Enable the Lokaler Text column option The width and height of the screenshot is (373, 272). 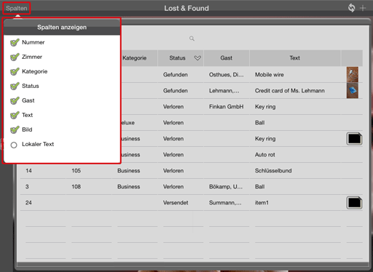click(x=14, y=145)
